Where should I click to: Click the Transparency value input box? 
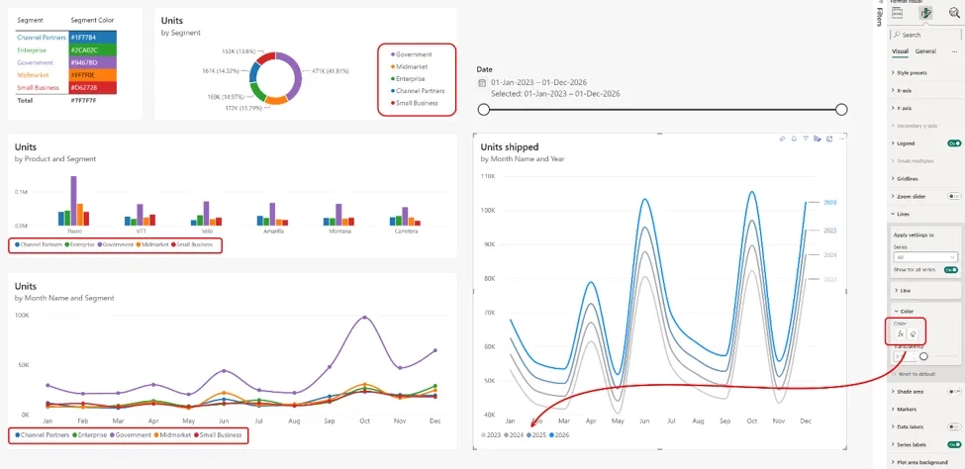click(904, 356)
